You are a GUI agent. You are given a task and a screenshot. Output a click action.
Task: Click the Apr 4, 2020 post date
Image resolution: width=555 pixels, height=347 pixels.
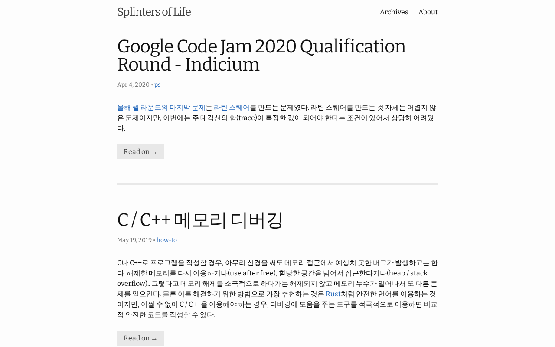(133, 85)
